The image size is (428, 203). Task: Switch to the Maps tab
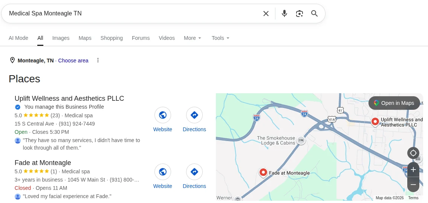(x=85, y=38)
